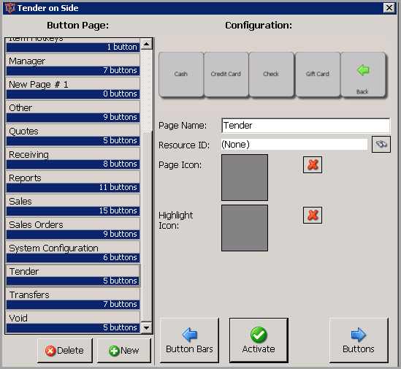The image size is (401, 369).
Task: Clear the Highlight Icon with red X
Action: click(x=313, y=216)
